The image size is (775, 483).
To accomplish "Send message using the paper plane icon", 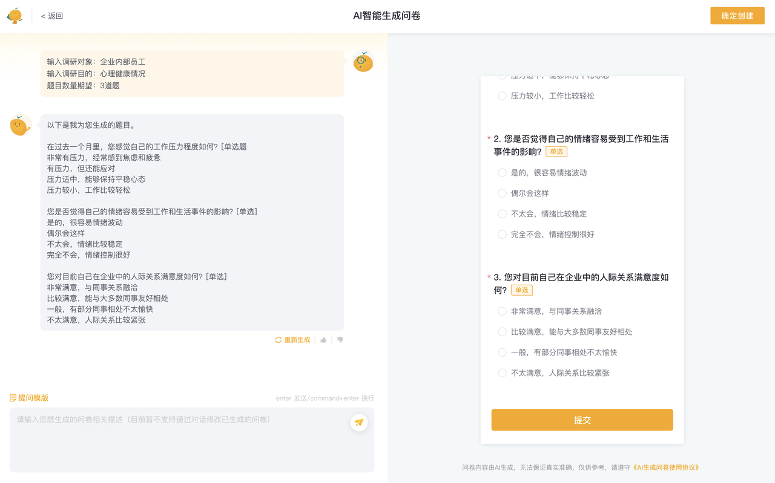I will [x=359, y=423].
